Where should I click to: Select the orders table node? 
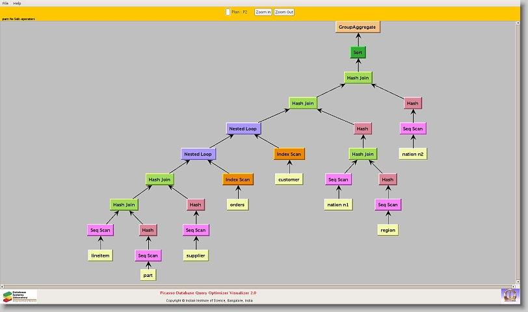coord(237,205)
